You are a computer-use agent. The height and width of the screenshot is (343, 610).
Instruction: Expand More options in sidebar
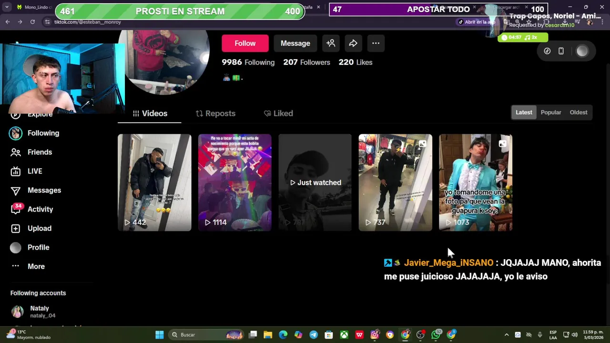point(36,266)
